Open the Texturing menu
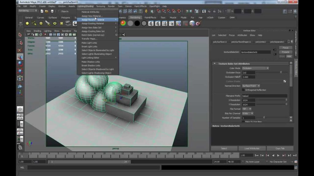 (101, 6)
